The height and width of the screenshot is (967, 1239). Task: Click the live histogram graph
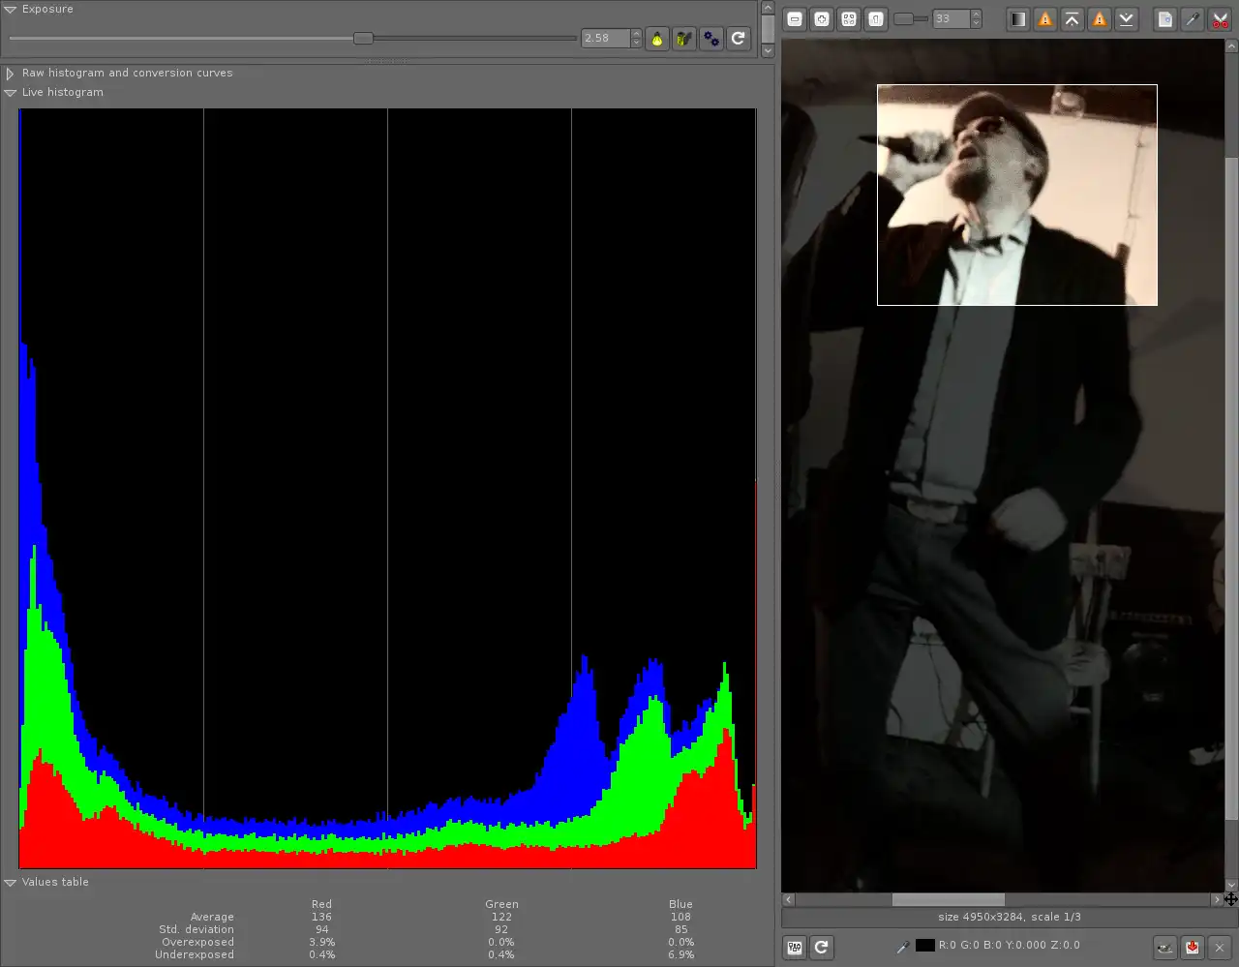(x=387, y=488)
